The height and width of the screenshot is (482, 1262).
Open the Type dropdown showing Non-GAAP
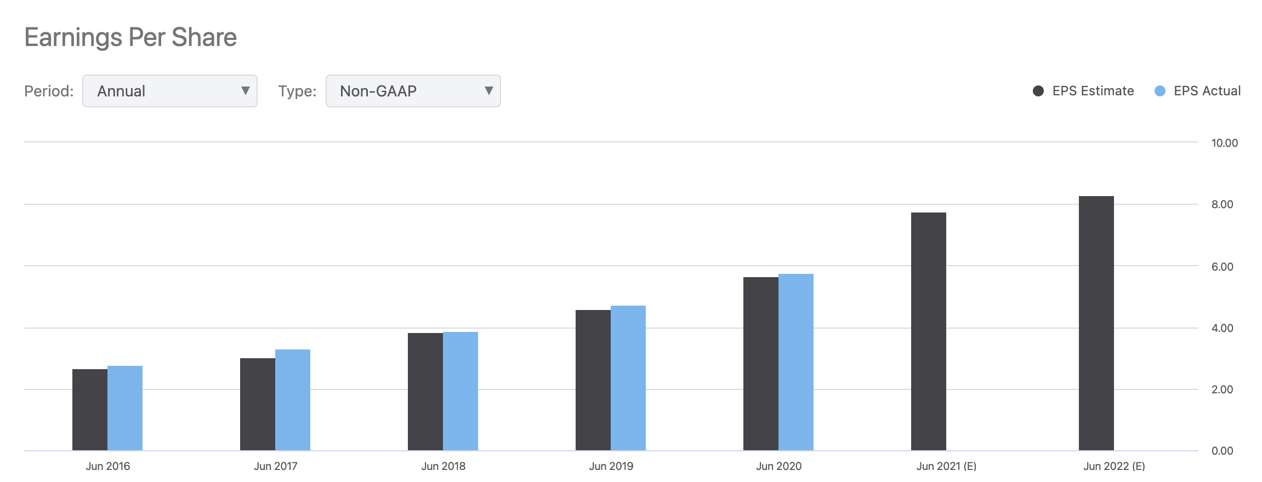coord(413,91)
